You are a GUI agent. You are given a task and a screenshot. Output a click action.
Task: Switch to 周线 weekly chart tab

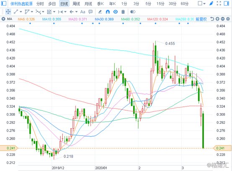[x=76, y=3]
